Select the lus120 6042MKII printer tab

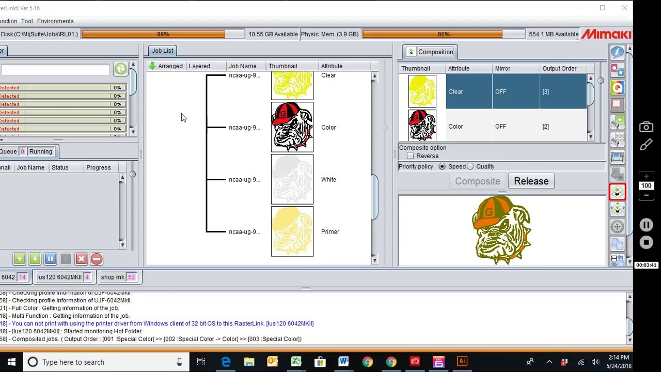coord(63,277)
